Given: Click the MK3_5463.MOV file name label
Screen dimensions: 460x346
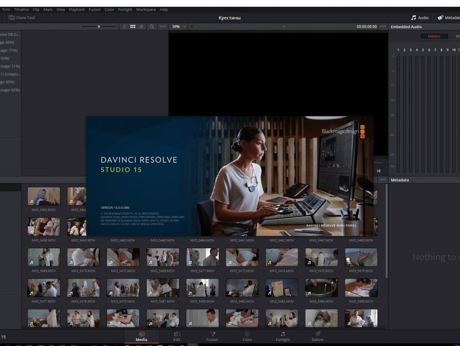Looking at the screenshot, I should pos(123,240).
